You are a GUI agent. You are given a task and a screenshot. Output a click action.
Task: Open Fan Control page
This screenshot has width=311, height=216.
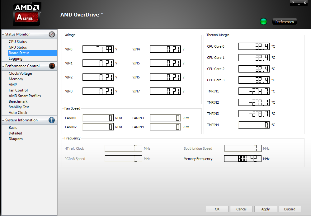click(18, 90)
